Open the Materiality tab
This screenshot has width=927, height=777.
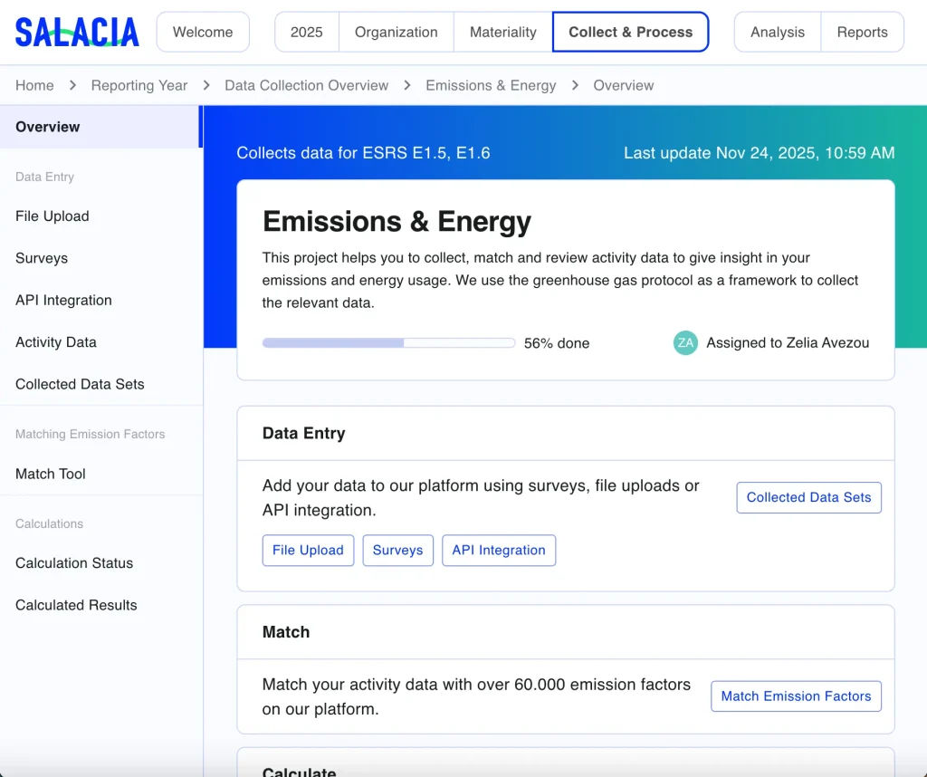tap(502, 32)
